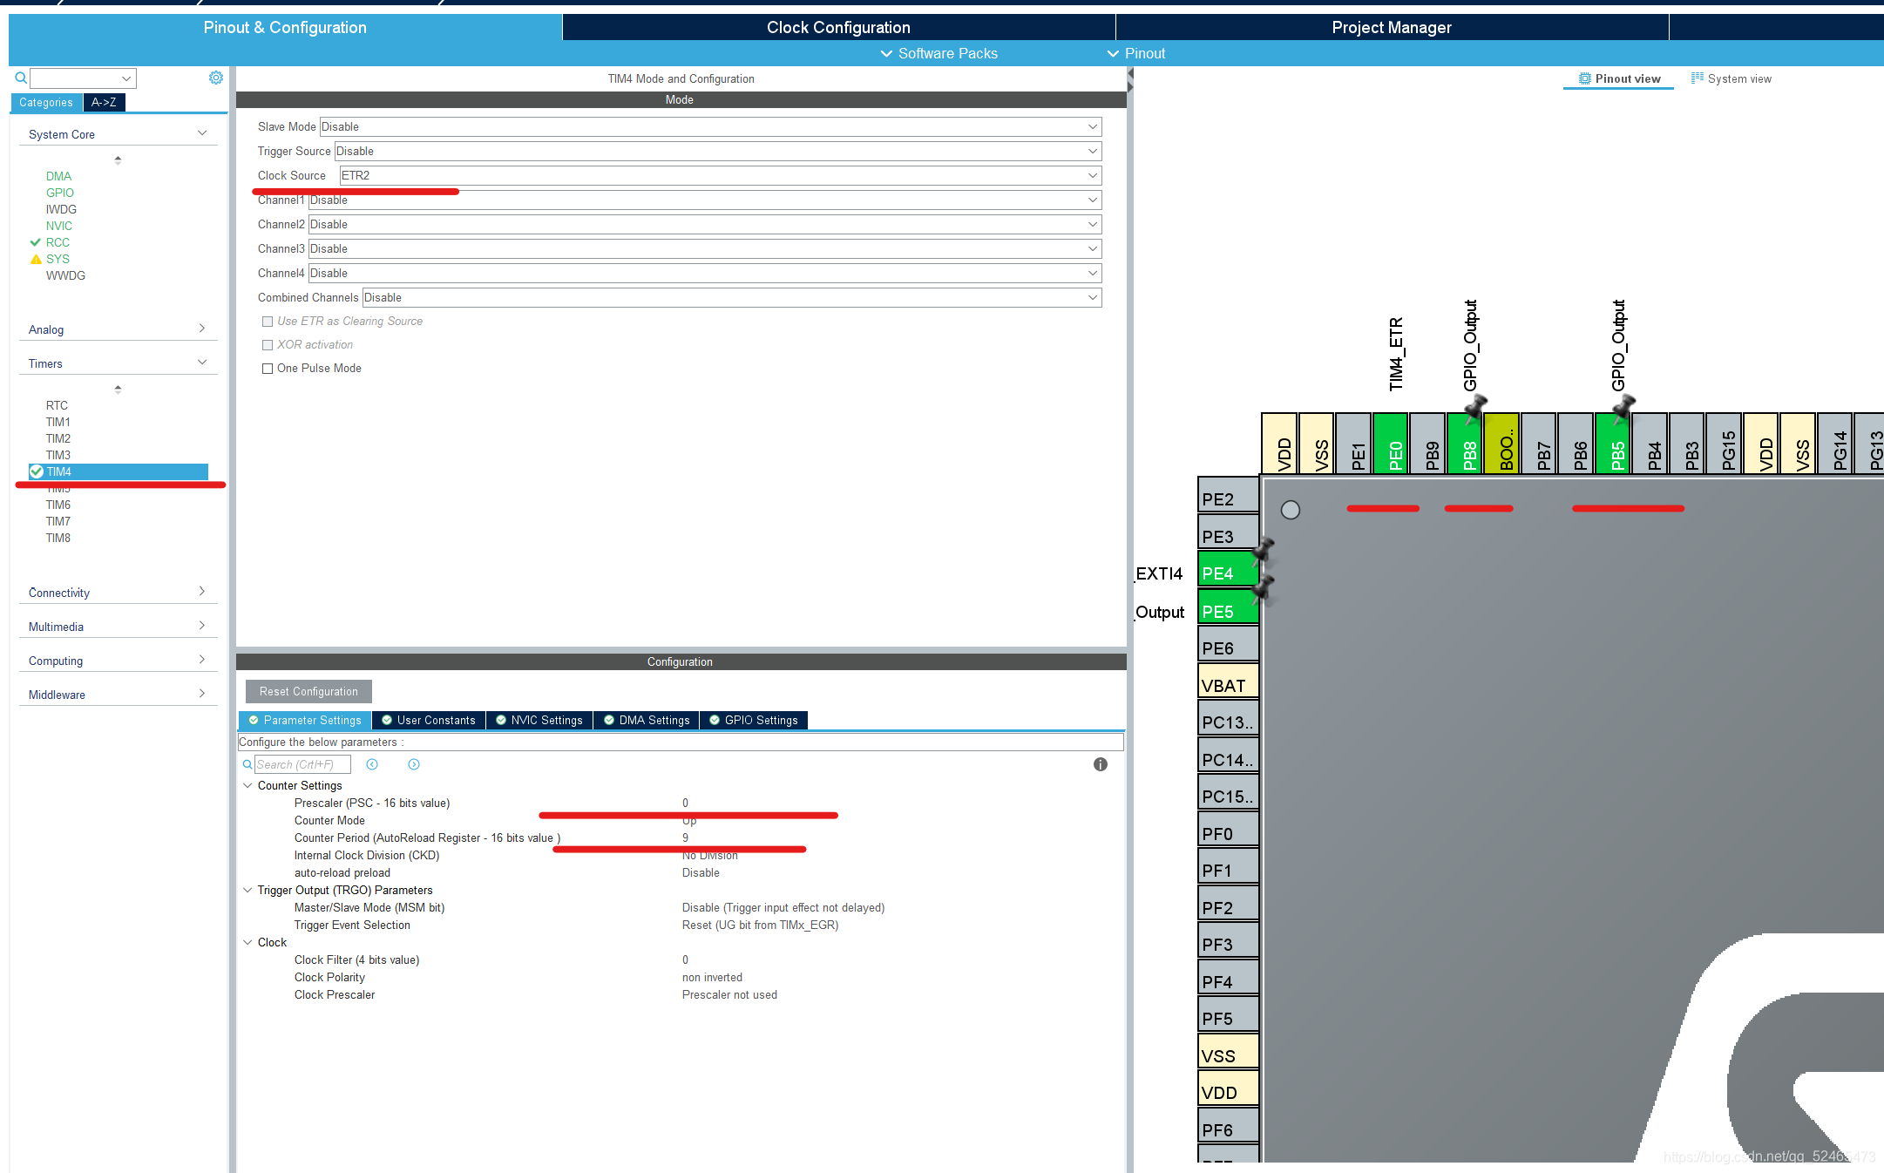Image resolution: width=1884 pixels, height=1173 pixels.
Task: Click the Clock Polarity non inverted value
Action: (712, 977)
